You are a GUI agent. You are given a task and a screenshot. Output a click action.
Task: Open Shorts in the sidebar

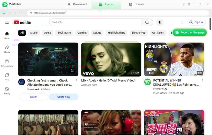tap(7, 49)
